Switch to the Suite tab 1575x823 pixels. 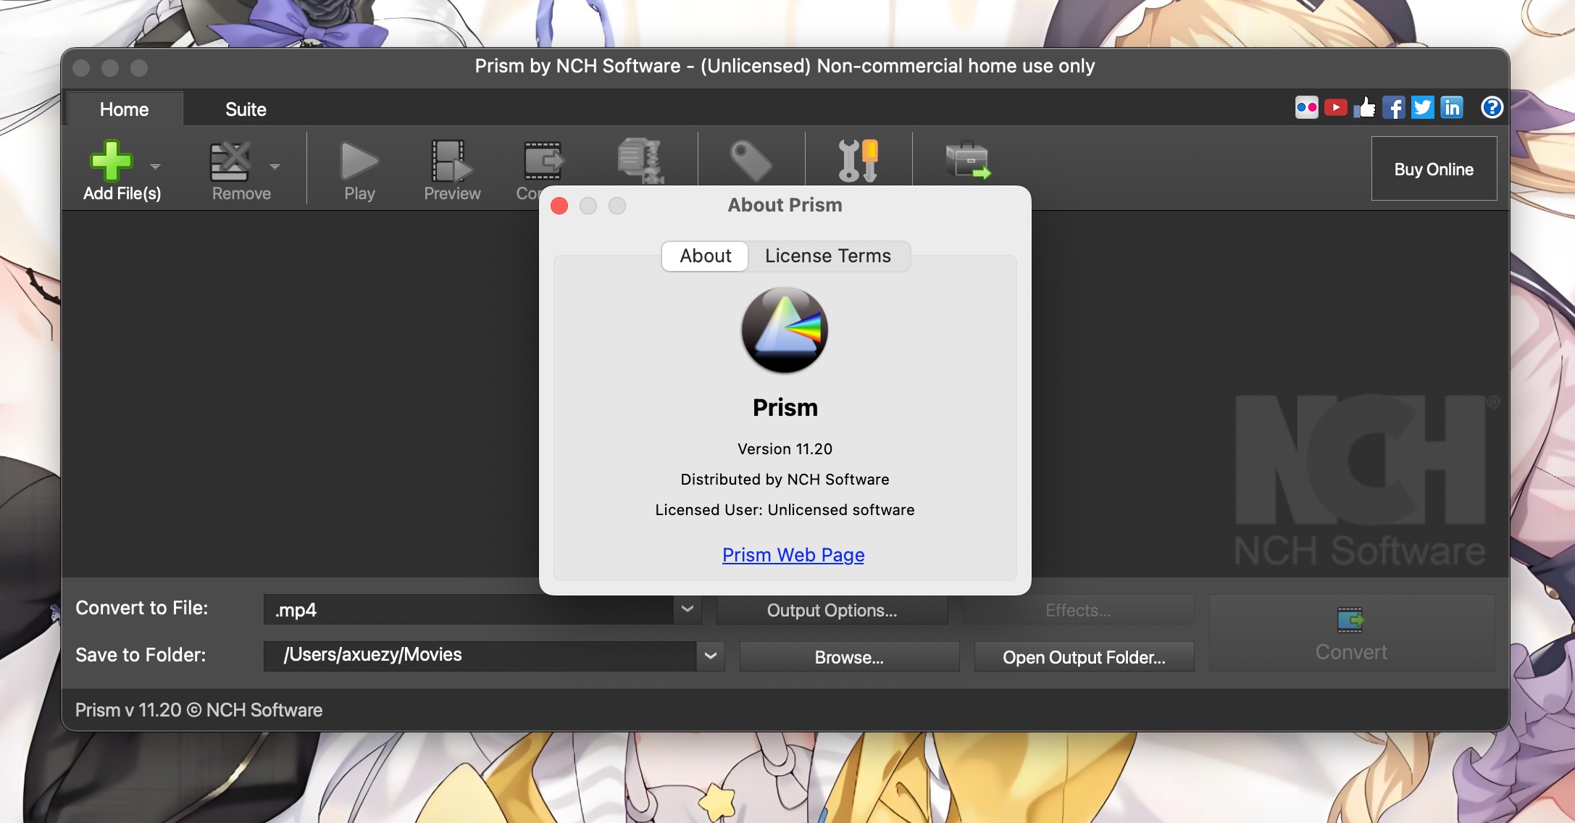[246, 109]
